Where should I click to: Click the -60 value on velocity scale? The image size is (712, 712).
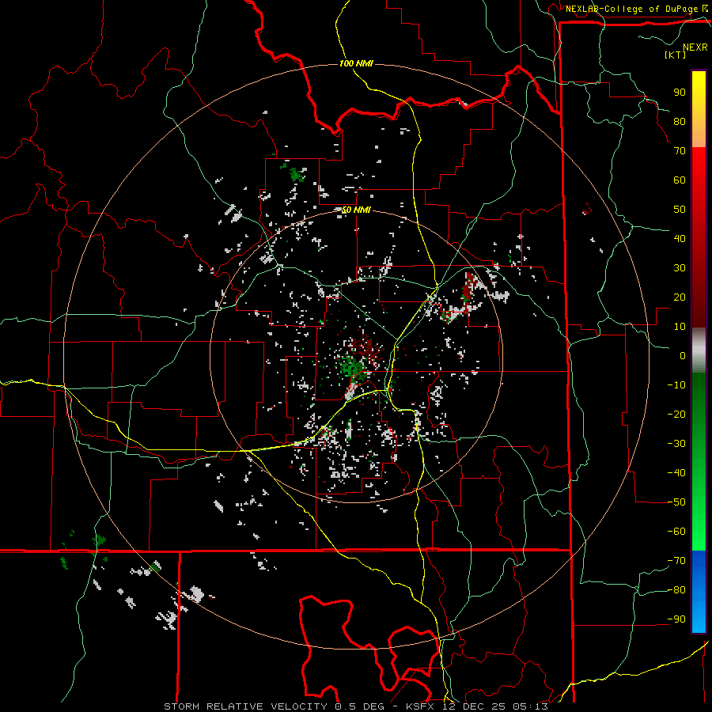coord(676,532)
